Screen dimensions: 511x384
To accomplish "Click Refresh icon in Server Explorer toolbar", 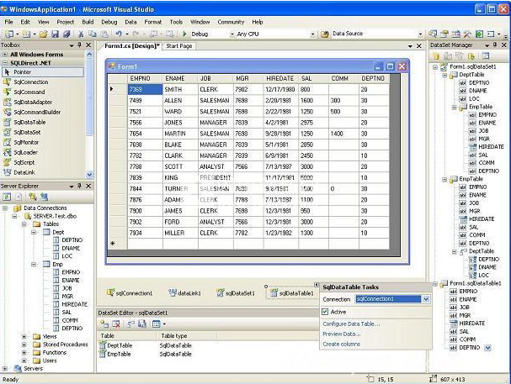I will click(x=7, y=197).
